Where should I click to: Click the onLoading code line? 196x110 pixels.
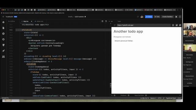click(x=45, y=56)
